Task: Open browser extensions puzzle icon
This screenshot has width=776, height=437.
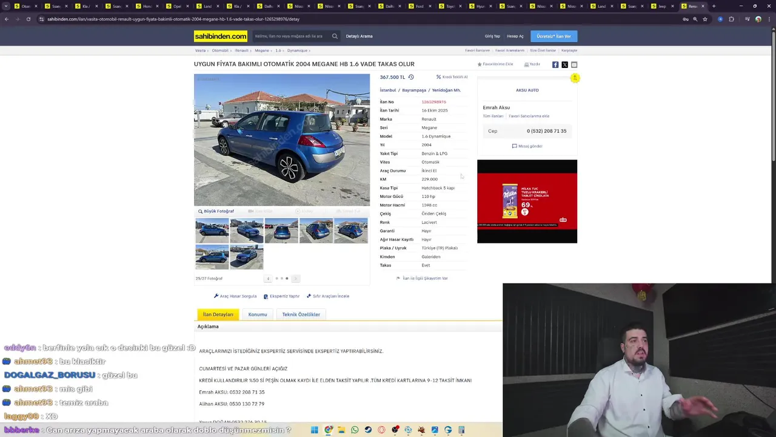Action: pyautogui.click(x=731, y=19)
